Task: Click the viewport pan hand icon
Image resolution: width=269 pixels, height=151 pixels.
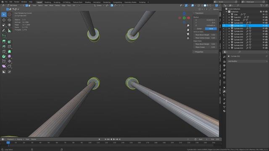Action: coord(188,30)
